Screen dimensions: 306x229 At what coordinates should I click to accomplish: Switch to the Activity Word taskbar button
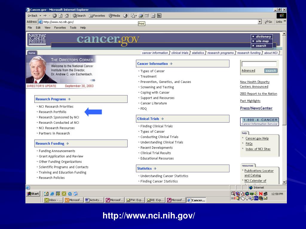pos(94,200)
